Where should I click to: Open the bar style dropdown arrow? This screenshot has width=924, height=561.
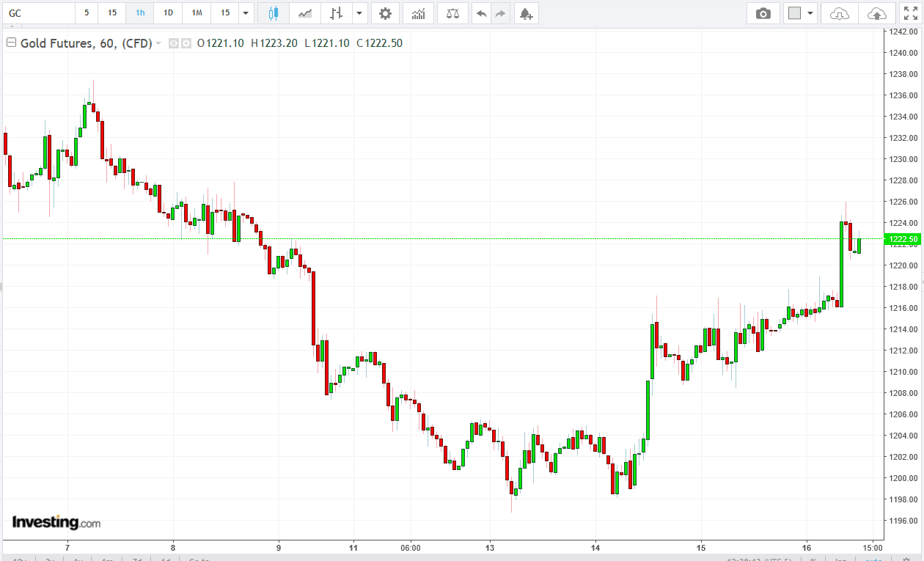[x=359, y=13]
